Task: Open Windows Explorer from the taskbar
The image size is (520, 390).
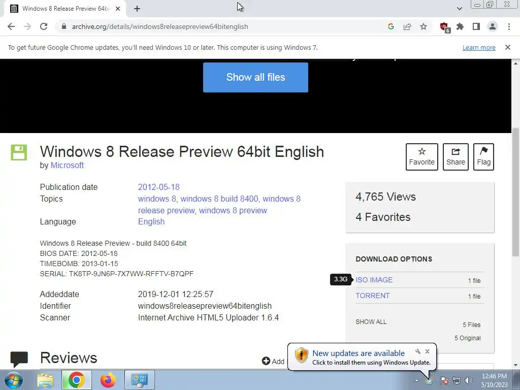Action: pos(45,380)
